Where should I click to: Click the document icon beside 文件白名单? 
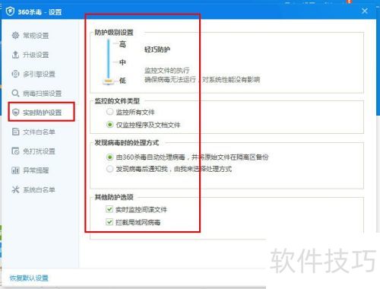[x=15, y=132]
